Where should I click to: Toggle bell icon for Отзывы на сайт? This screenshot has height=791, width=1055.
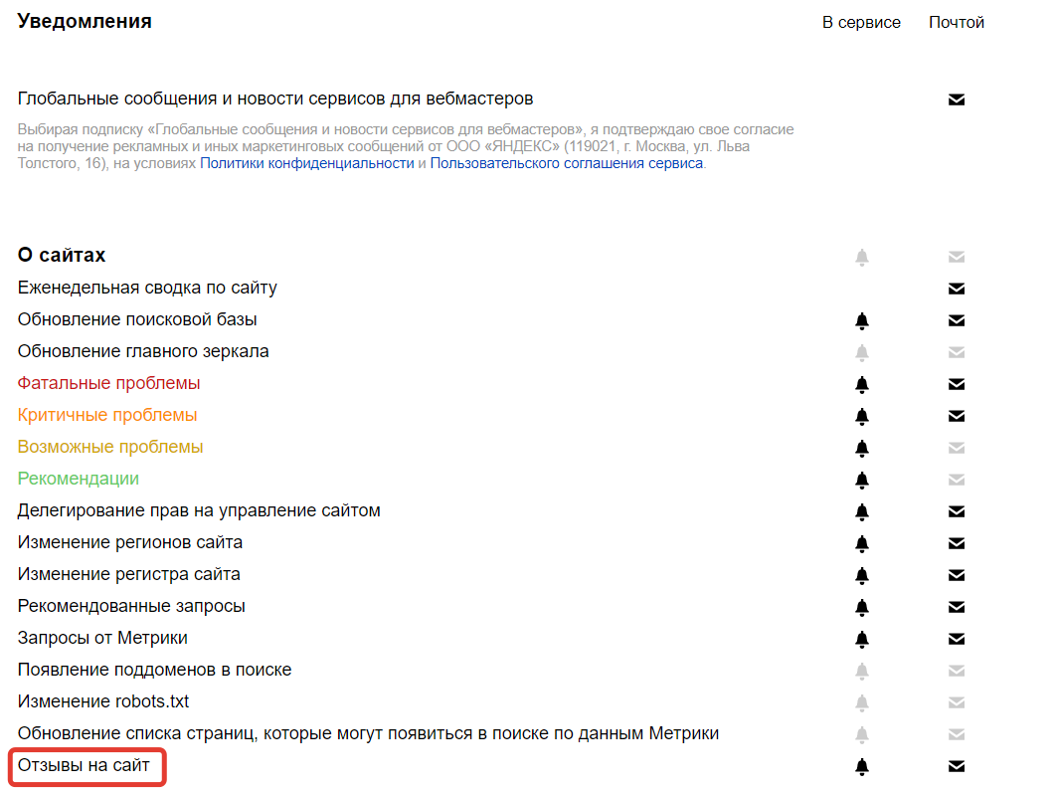[862, 767]
